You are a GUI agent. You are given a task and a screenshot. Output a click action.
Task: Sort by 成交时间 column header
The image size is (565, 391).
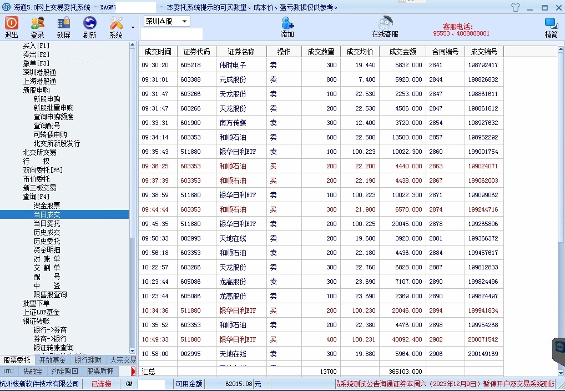coord(158,52)
